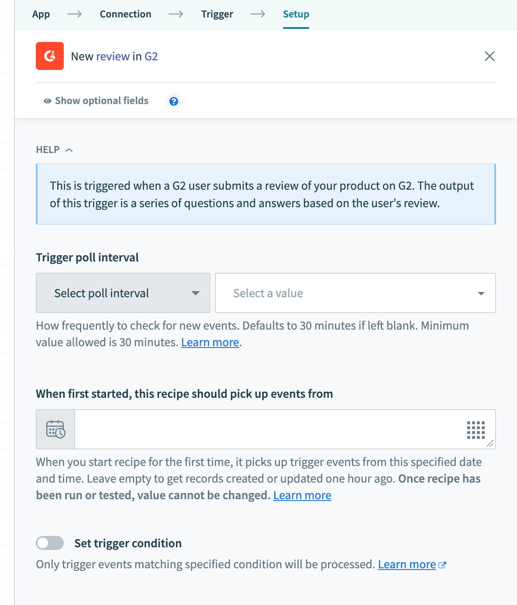Click the eye icon beside optional fields
The image size is (517, 605).
pos(48,101)
